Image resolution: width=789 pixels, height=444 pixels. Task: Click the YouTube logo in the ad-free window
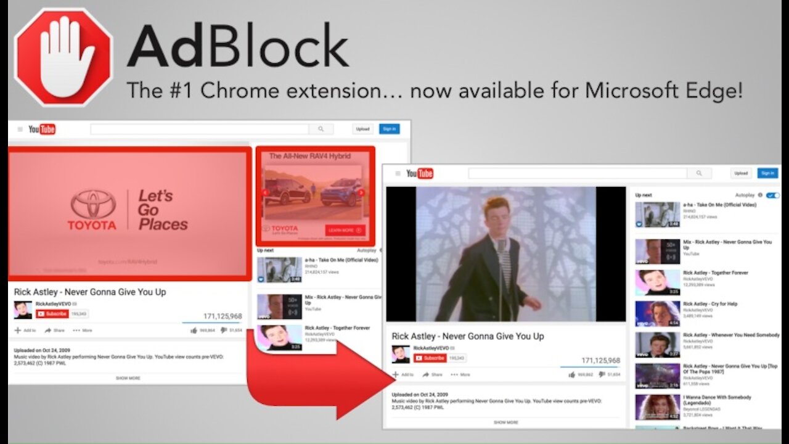click(x=420, y=174)
